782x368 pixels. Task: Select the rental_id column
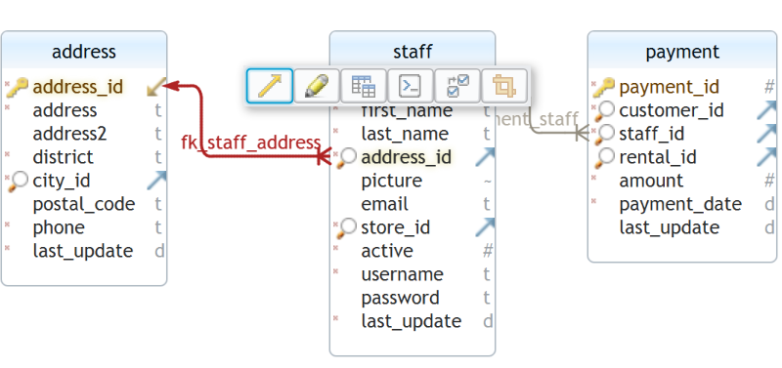(x=657, y=157)
